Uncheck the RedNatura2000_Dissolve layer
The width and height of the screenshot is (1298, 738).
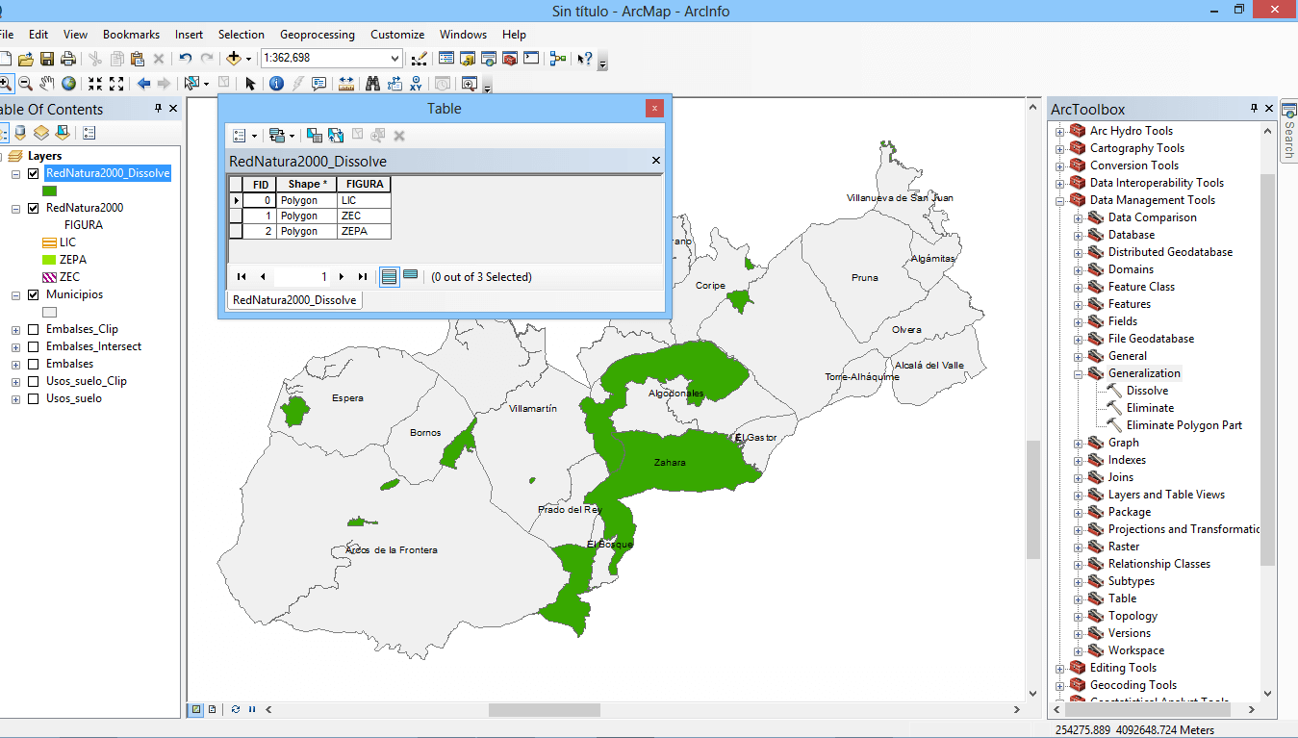[x=35, y=174]
